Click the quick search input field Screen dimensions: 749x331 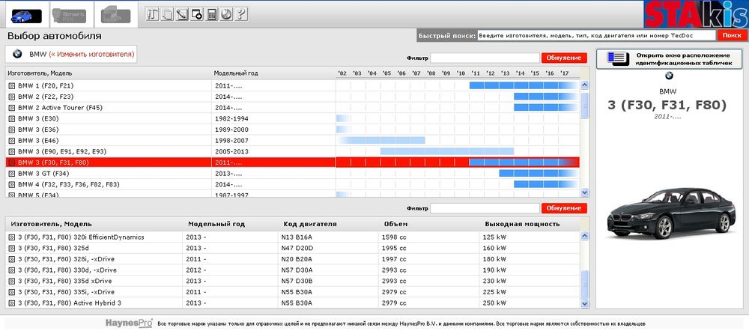(x=597, y=35)
